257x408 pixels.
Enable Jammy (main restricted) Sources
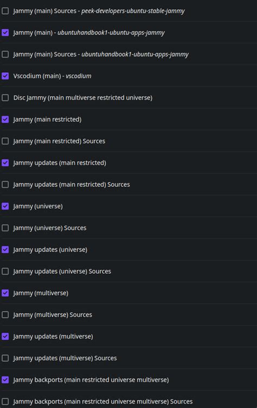(x=5, y=141)
